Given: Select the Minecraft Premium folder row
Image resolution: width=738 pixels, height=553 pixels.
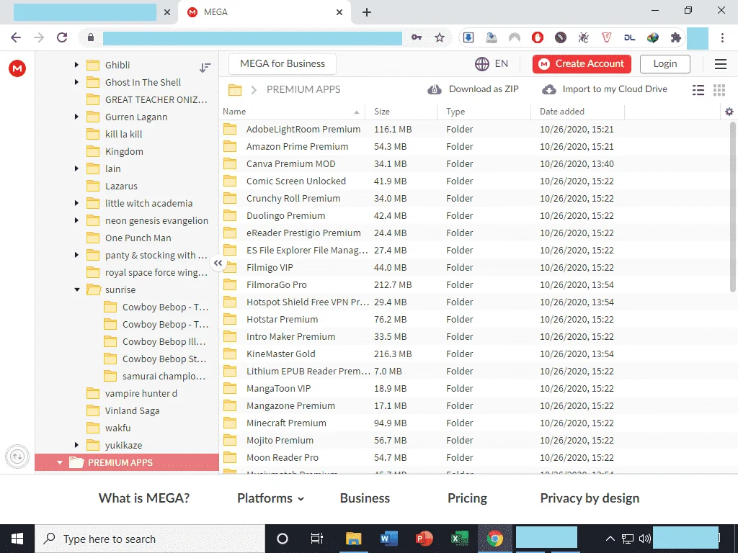Looking at the screenshot, I should [x=474, y=423].
